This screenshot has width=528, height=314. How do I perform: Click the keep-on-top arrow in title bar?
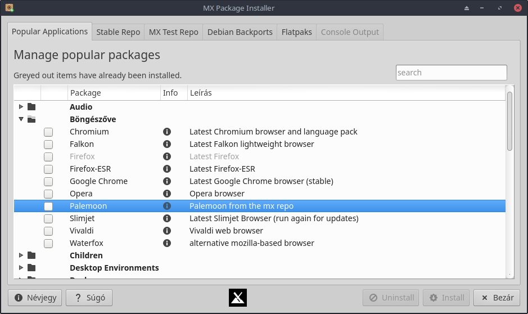point(466,8)
